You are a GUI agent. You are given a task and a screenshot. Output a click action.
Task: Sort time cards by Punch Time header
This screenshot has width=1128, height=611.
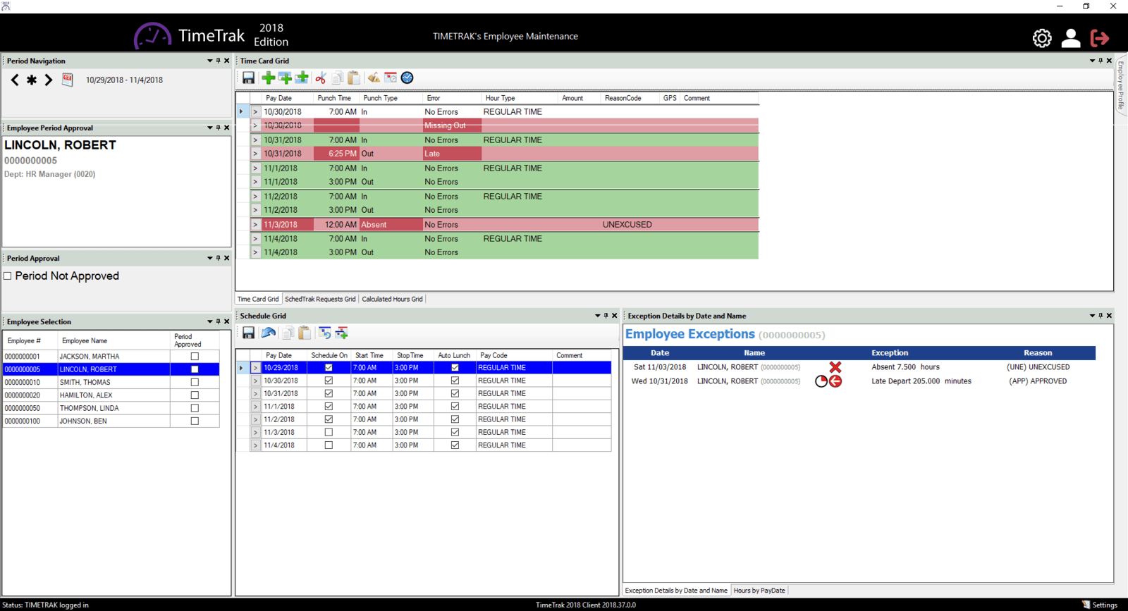tap(334, 98)
